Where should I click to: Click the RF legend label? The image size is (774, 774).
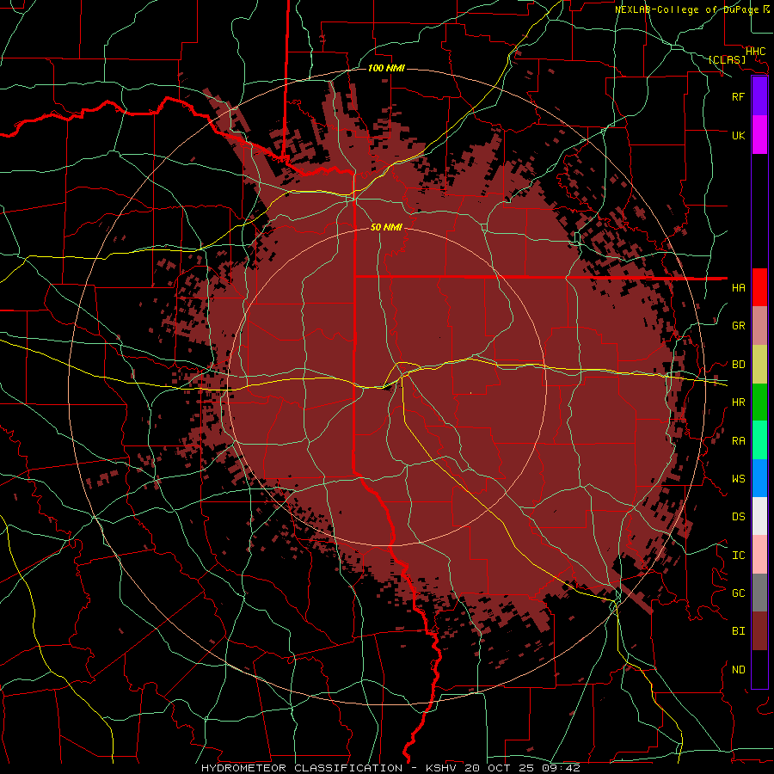pyautogui.click(x=739, y=96)
